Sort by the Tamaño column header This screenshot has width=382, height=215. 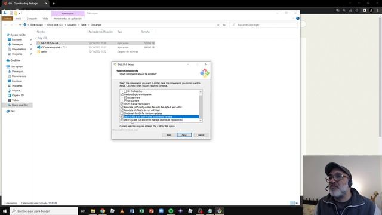146,32
